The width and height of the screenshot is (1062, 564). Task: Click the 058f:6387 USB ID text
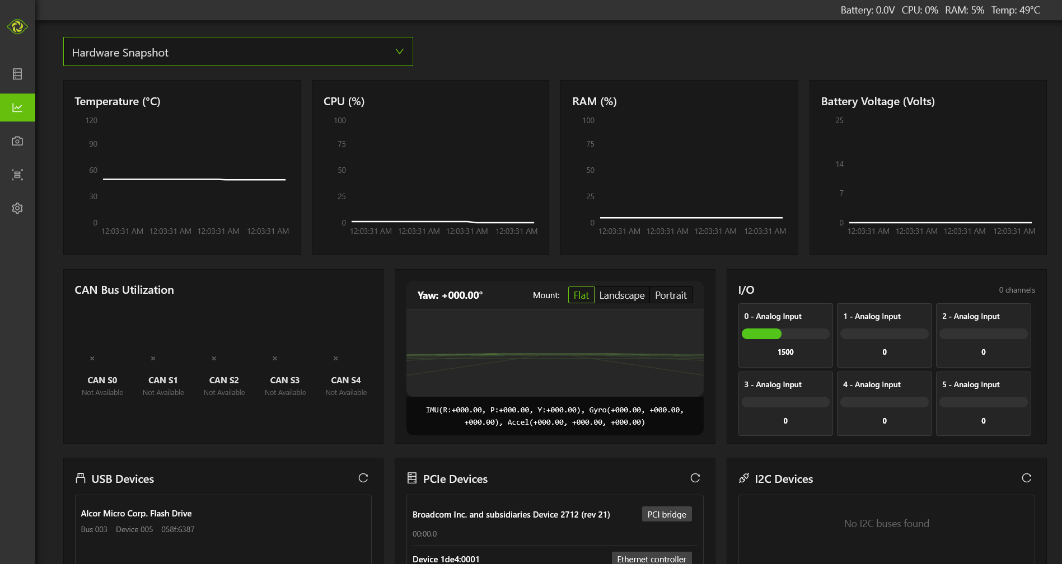tap(178, 529)
